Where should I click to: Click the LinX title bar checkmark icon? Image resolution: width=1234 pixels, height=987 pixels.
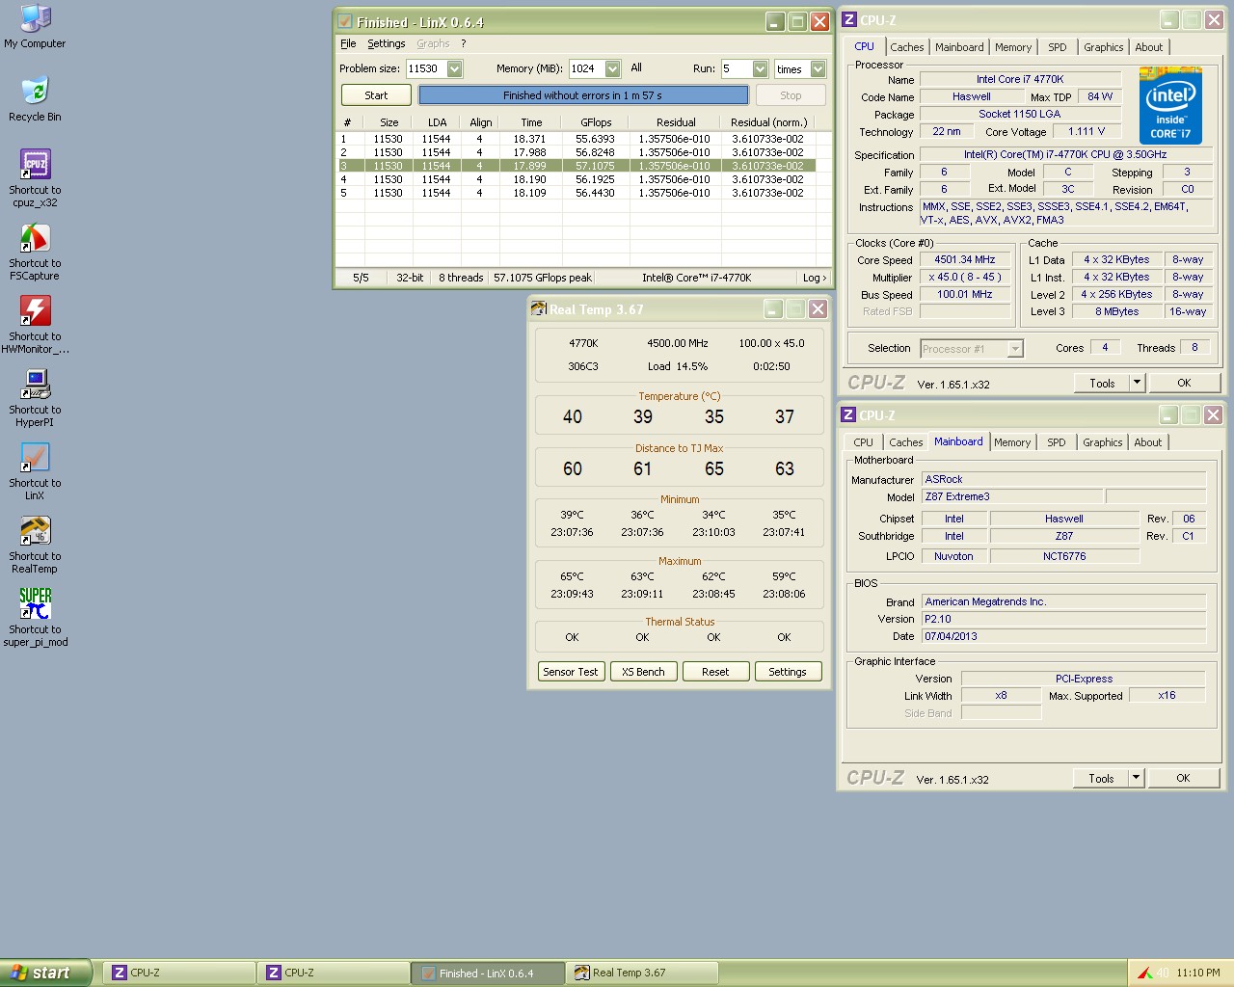344,21
